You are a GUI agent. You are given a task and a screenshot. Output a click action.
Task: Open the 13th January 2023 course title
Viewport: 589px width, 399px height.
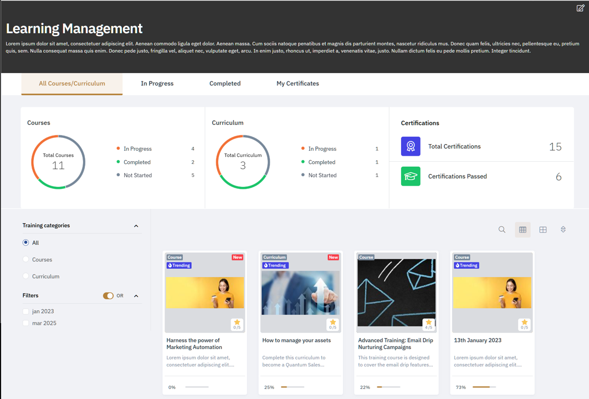(x=478, y=340)
